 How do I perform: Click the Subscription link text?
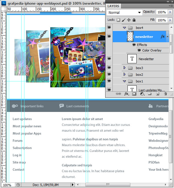tap(22, 148)
